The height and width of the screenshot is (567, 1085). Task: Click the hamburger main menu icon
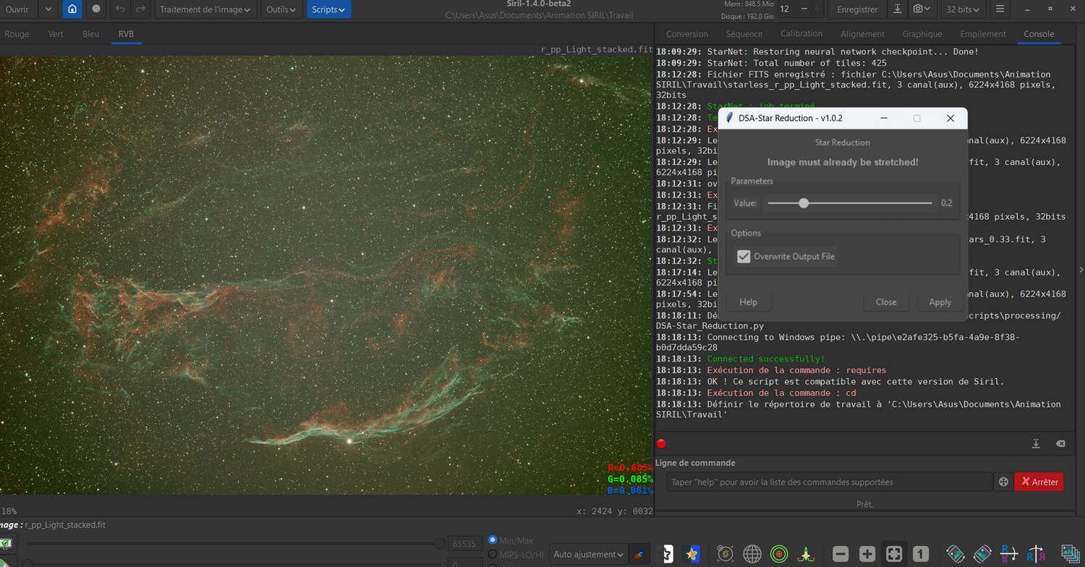click(1000, 9)
